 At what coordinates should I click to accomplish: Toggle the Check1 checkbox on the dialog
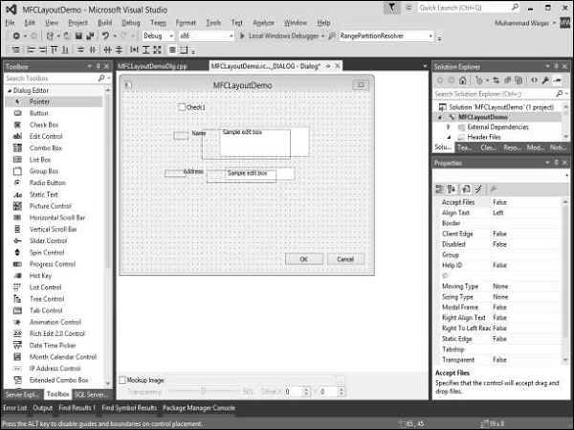click(x=183, y=107)
